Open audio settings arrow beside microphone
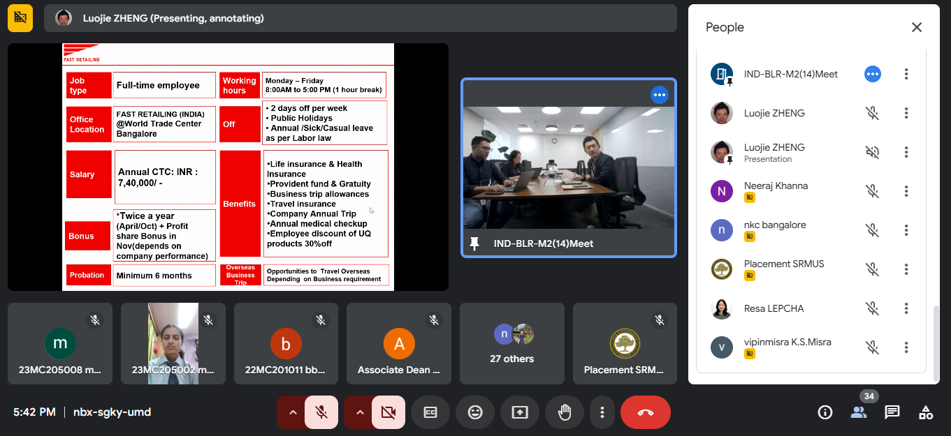This screenshot has height=436, width=951. click(x=293, y=412)
